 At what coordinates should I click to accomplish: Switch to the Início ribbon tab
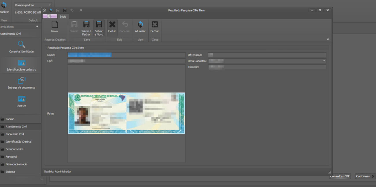click(63, 16)
